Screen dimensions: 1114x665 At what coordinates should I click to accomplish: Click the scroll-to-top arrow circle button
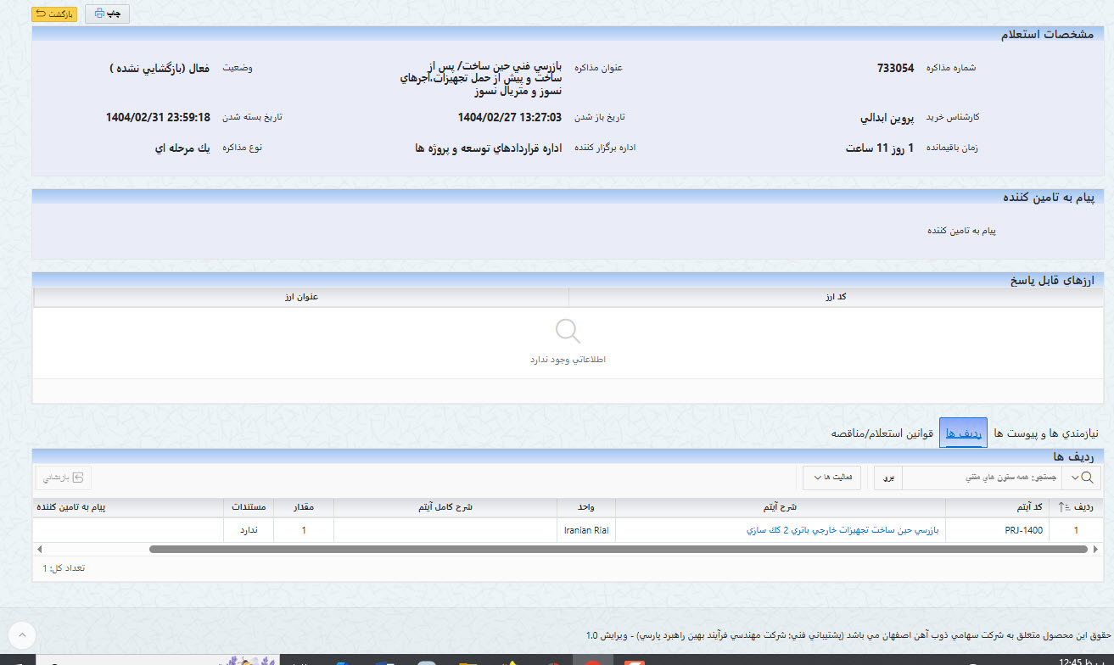(22, 634)
